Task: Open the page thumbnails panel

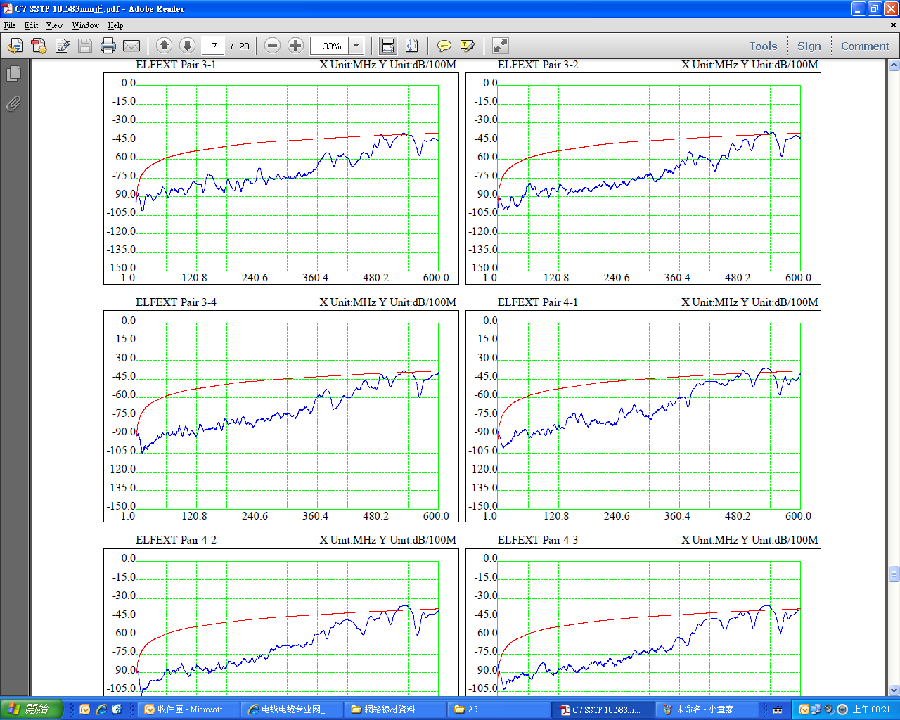Action: coord(13,74)
